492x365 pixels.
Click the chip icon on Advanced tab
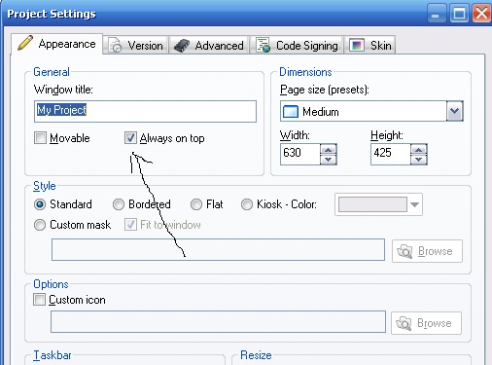click(182, 46)
